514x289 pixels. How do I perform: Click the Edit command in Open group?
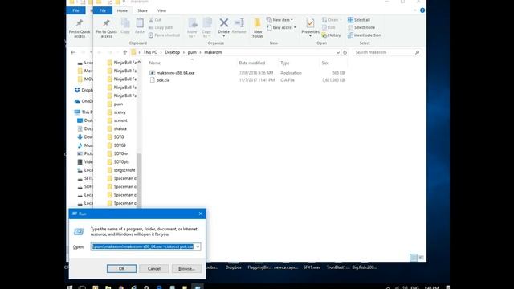tap(328, 27)
